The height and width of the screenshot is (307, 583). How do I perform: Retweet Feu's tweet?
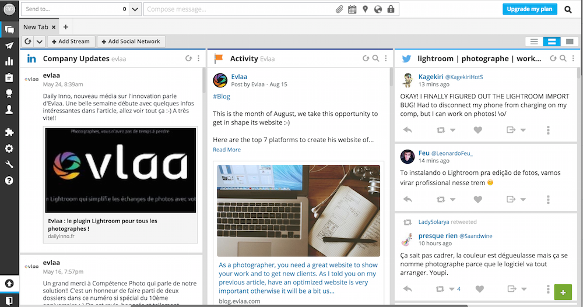click(441, 200)
